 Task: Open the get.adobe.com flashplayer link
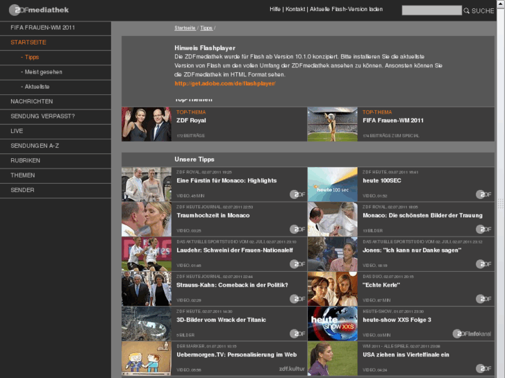coord(225,84)
